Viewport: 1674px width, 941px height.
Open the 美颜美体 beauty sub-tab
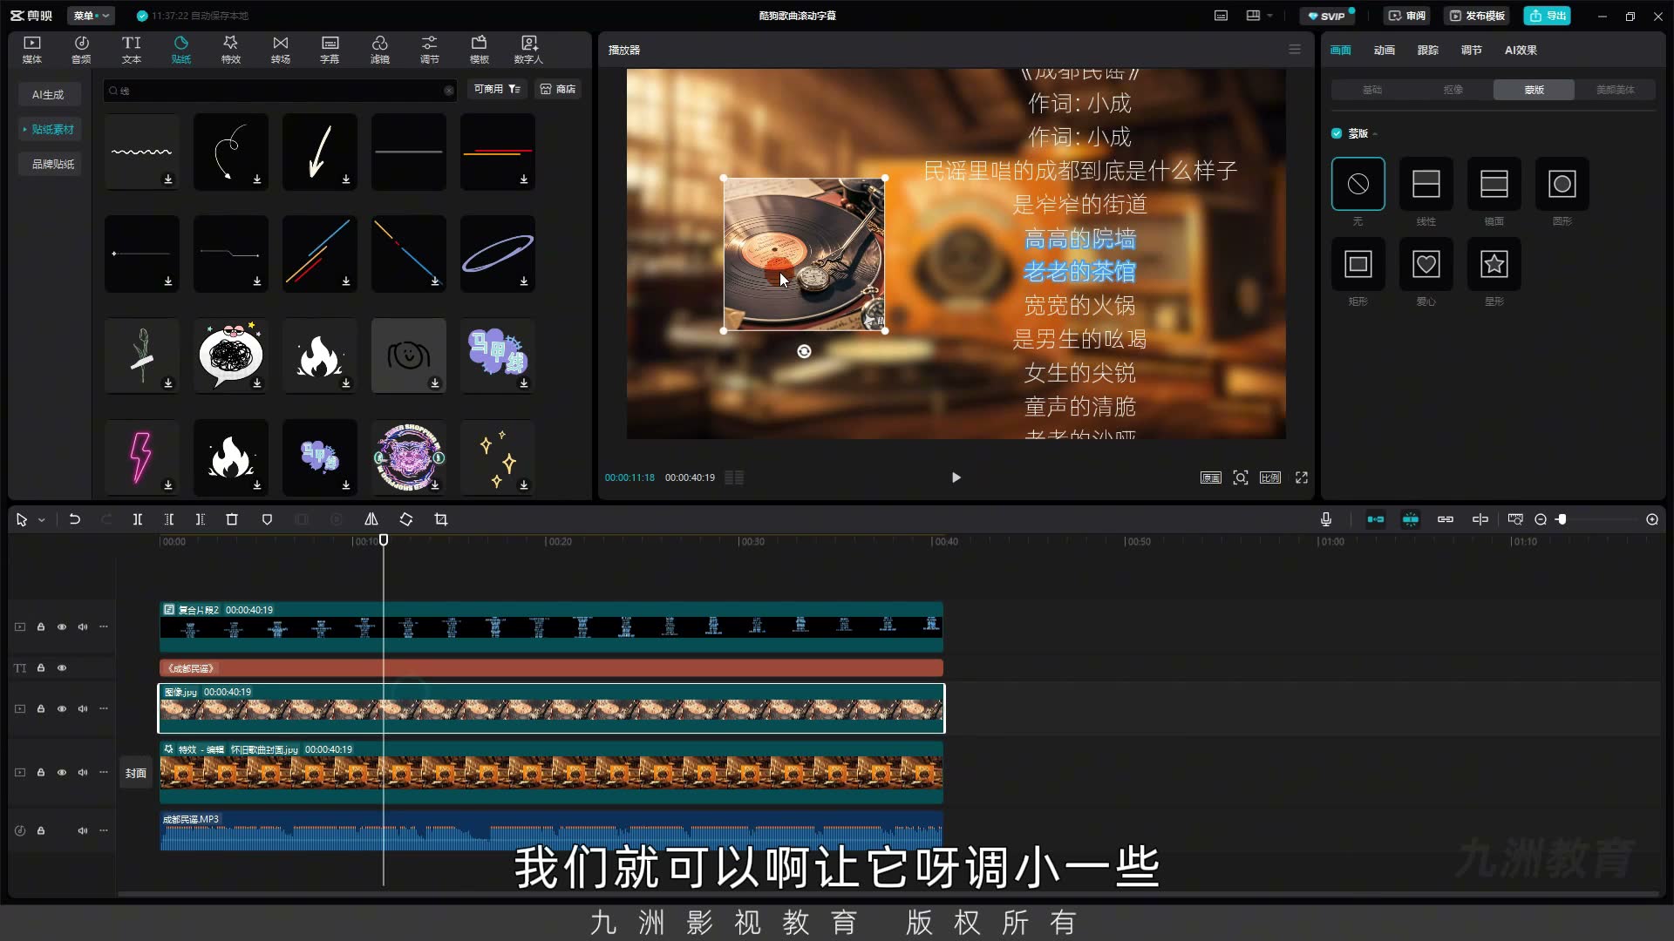point(1616,90)
